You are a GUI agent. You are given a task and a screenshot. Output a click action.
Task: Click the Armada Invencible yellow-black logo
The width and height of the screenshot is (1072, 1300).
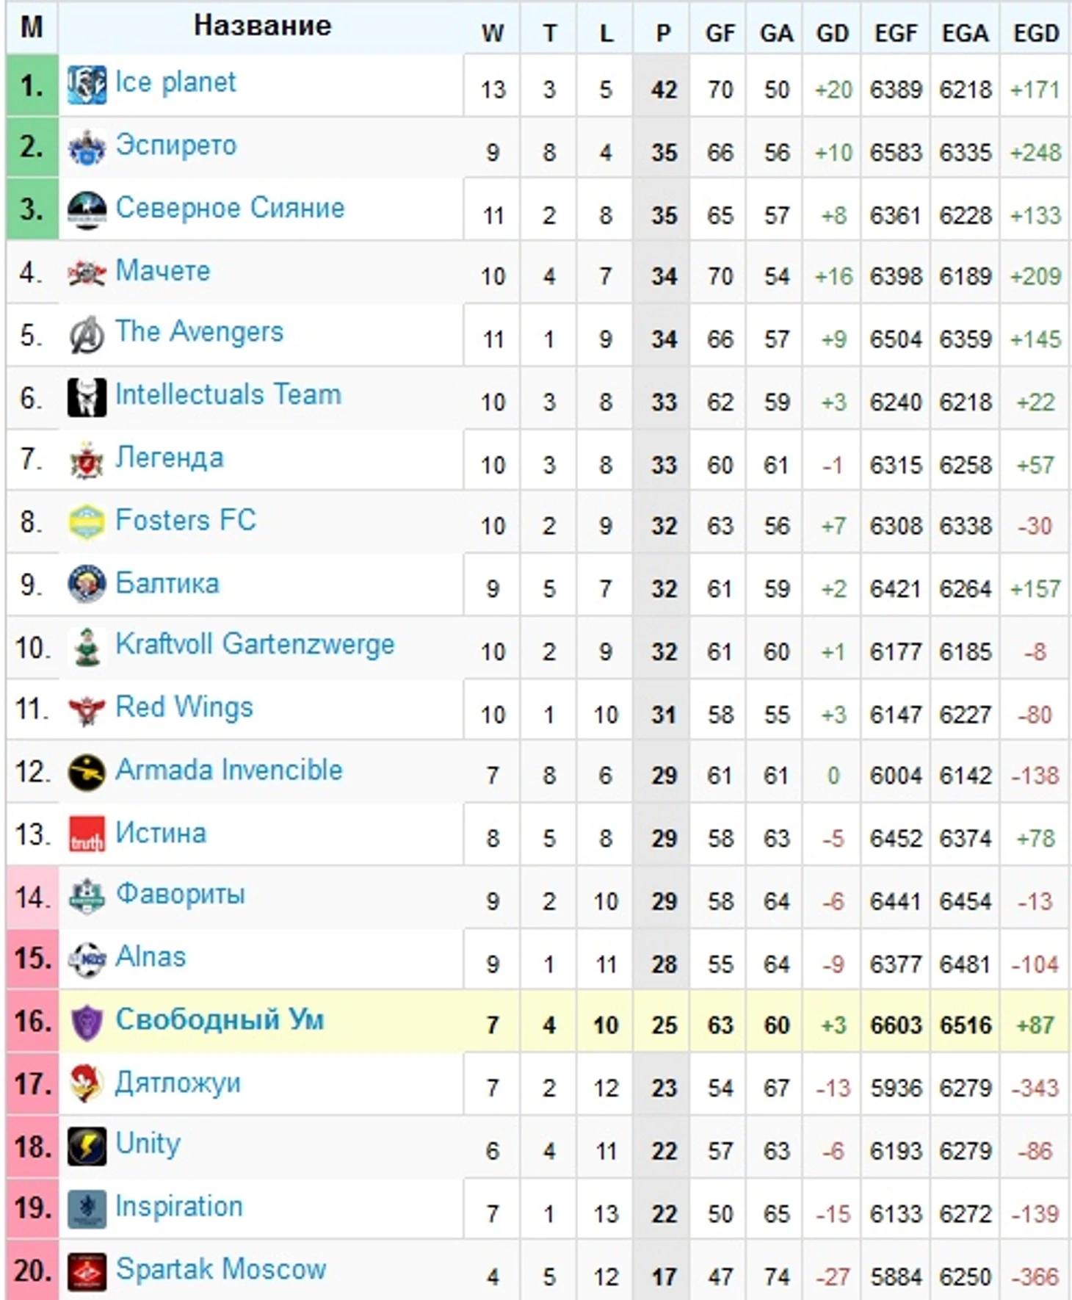click(87, 773)
